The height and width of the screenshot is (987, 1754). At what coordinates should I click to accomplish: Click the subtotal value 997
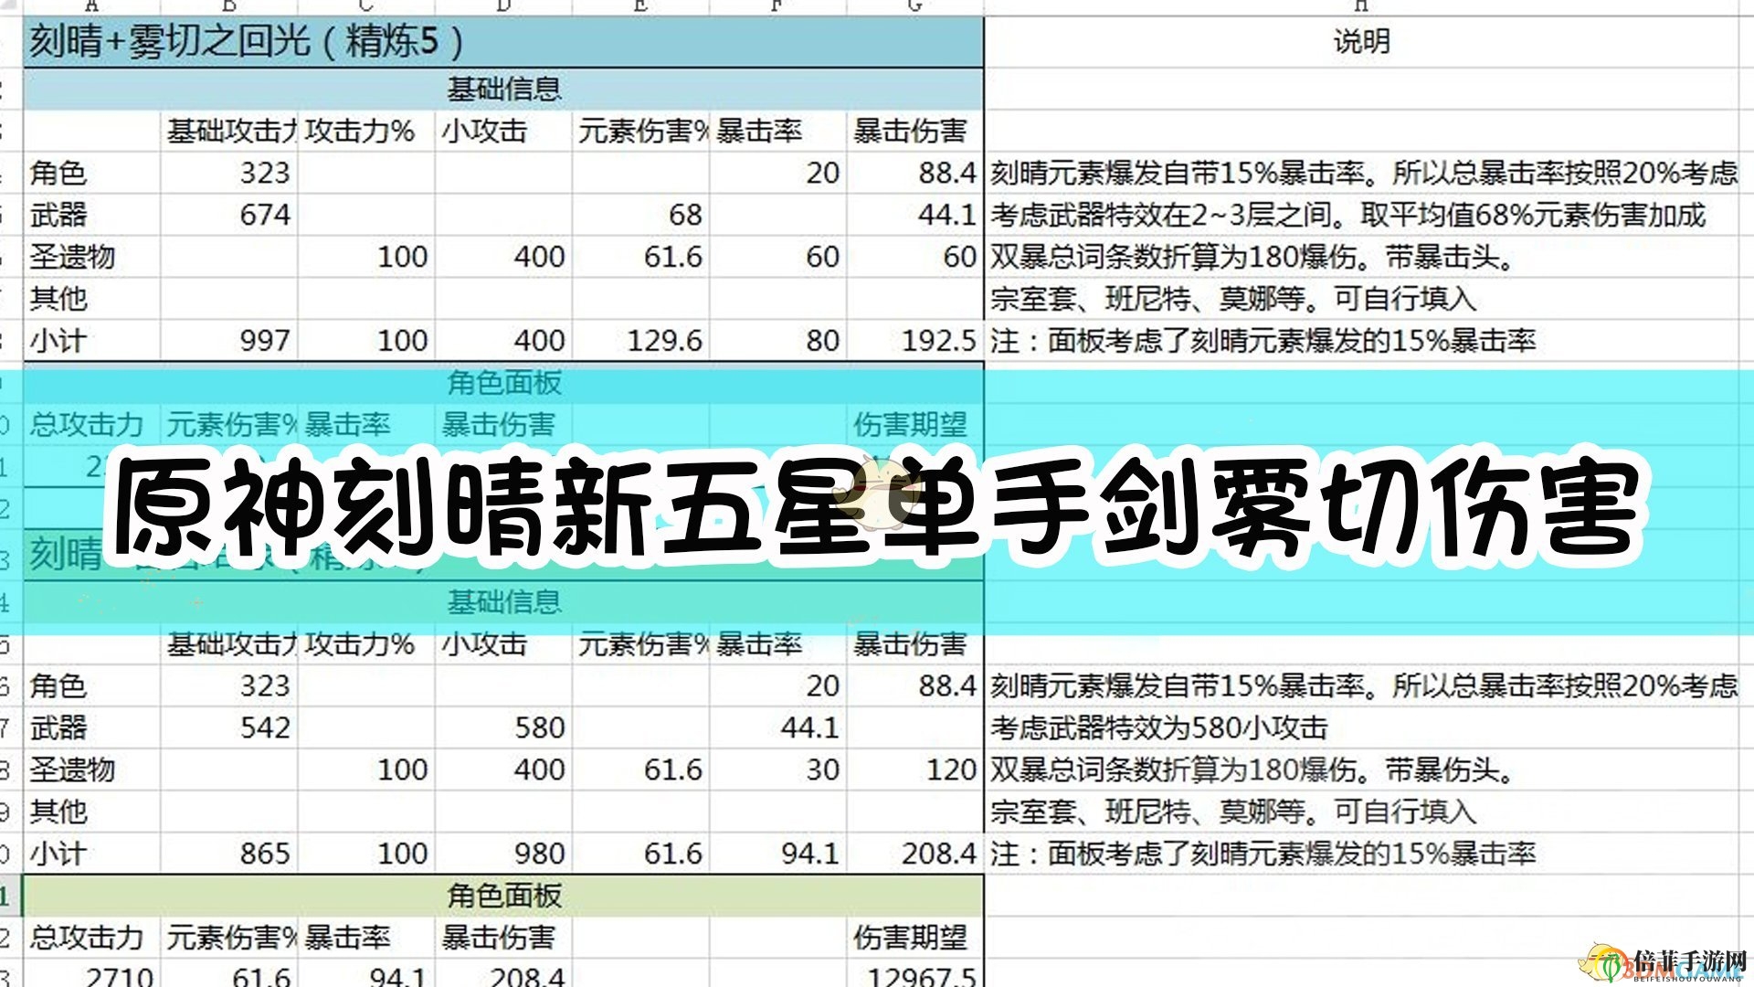coord(229,342)
